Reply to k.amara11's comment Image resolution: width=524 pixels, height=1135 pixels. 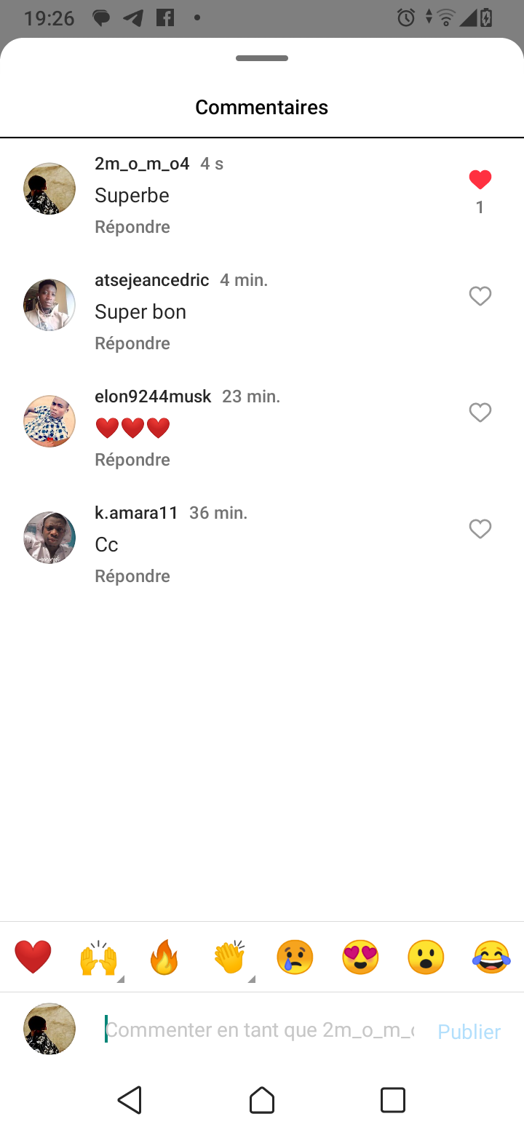(x=132, y=576)
